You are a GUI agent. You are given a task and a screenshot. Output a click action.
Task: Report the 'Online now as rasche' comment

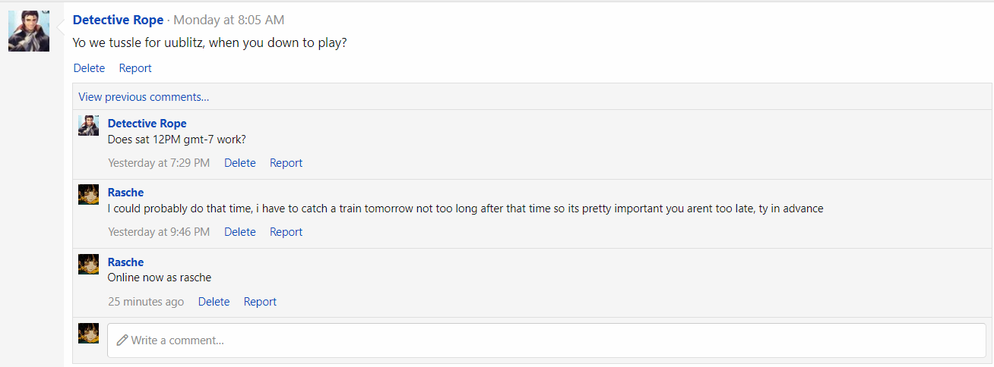click(260, 302)
